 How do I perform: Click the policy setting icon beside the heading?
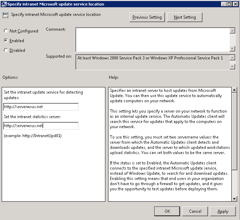point(6,15)
